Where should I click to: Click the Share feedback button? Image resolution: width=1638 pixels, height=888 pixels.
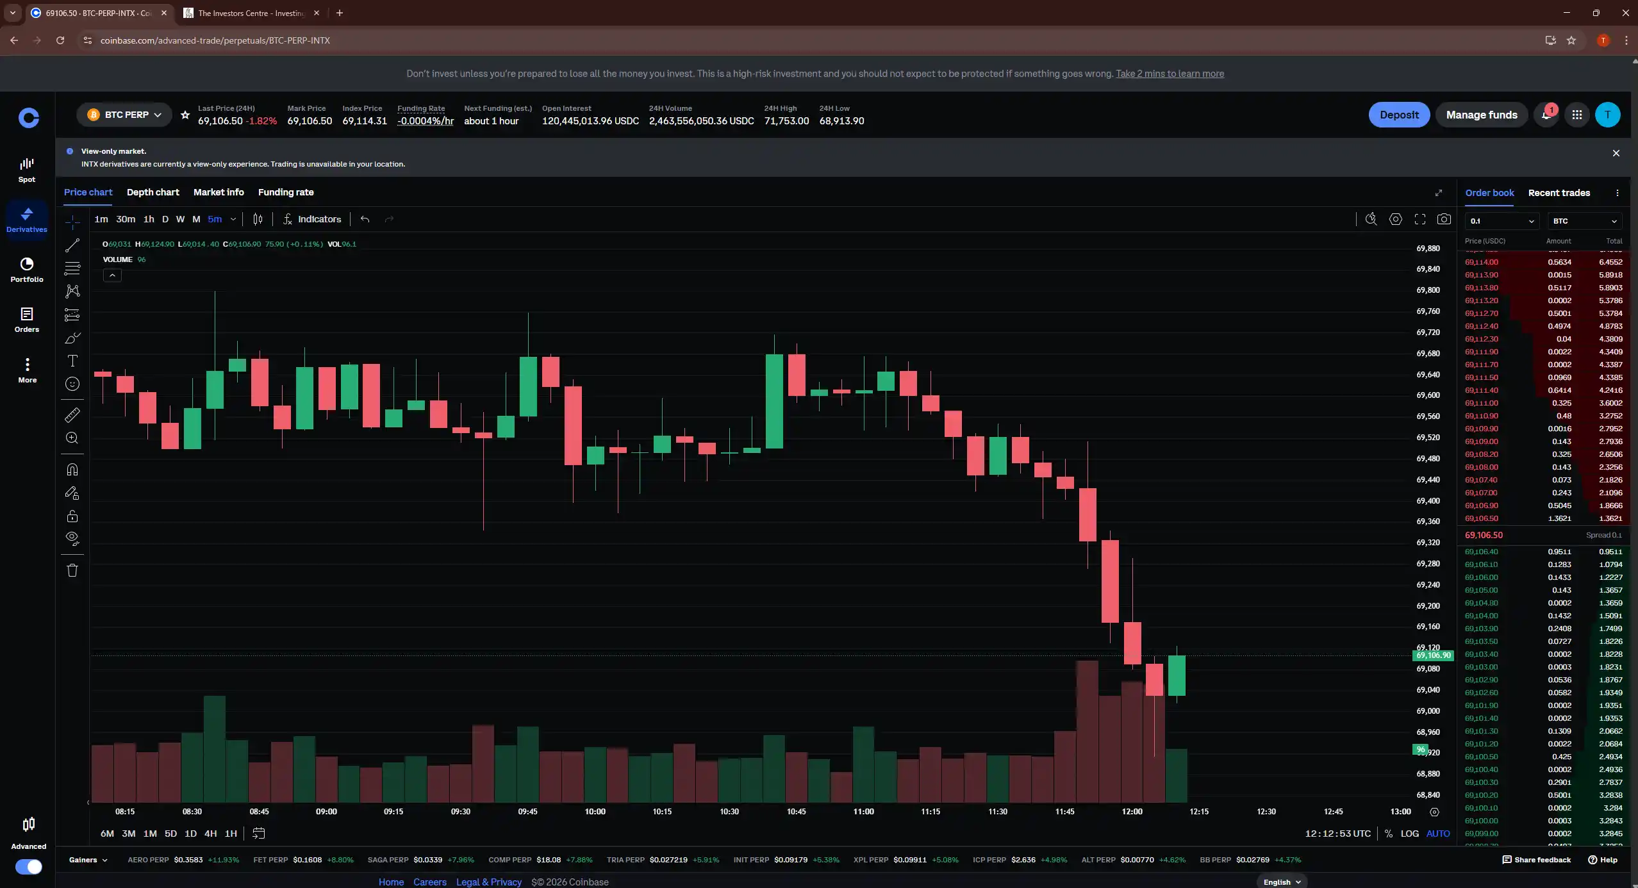(x=1537, y=860)
